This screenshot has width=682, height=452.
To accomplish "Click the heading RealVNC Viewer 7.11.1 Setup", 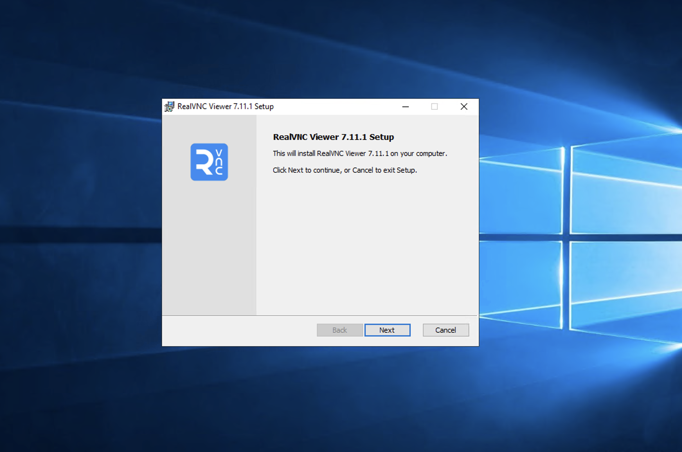I will click(333, 137).
